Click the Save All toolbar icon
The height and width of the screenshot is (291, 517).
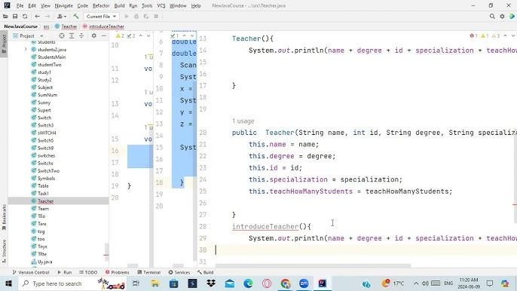[15, 16]
